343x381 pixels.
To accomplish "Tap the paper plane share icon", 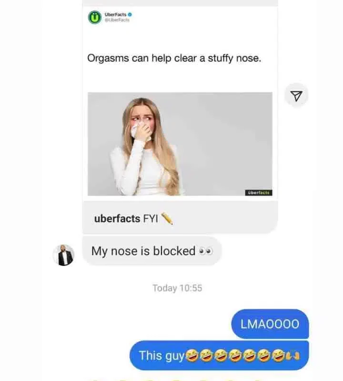I will tap(296, 96).
